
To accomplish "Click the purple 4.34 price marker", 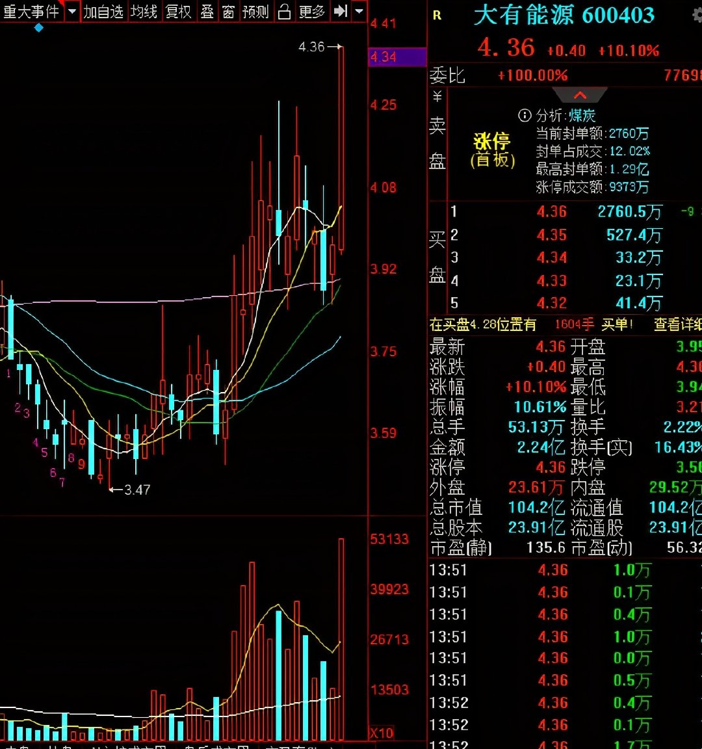I will coord(396,57).
